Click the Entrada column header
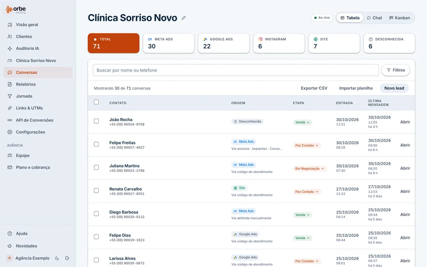 point(344,103)
